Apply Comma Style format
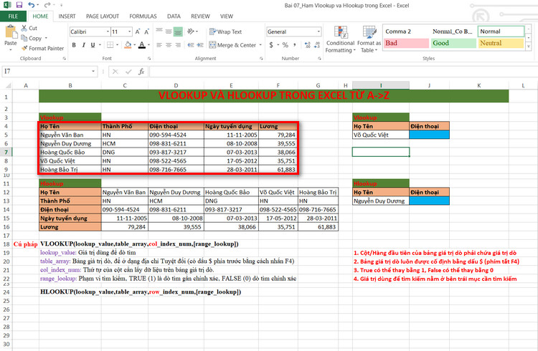 (x=295, y=45)
